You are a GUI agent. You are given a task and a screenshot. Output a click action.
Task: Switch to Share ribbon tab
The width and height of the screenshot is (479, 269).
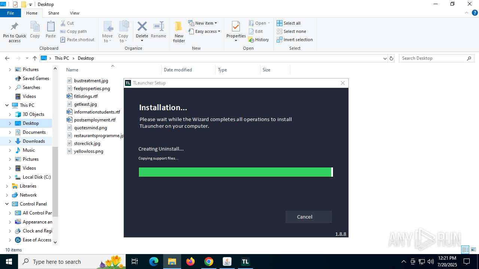(x=54, y=13)
